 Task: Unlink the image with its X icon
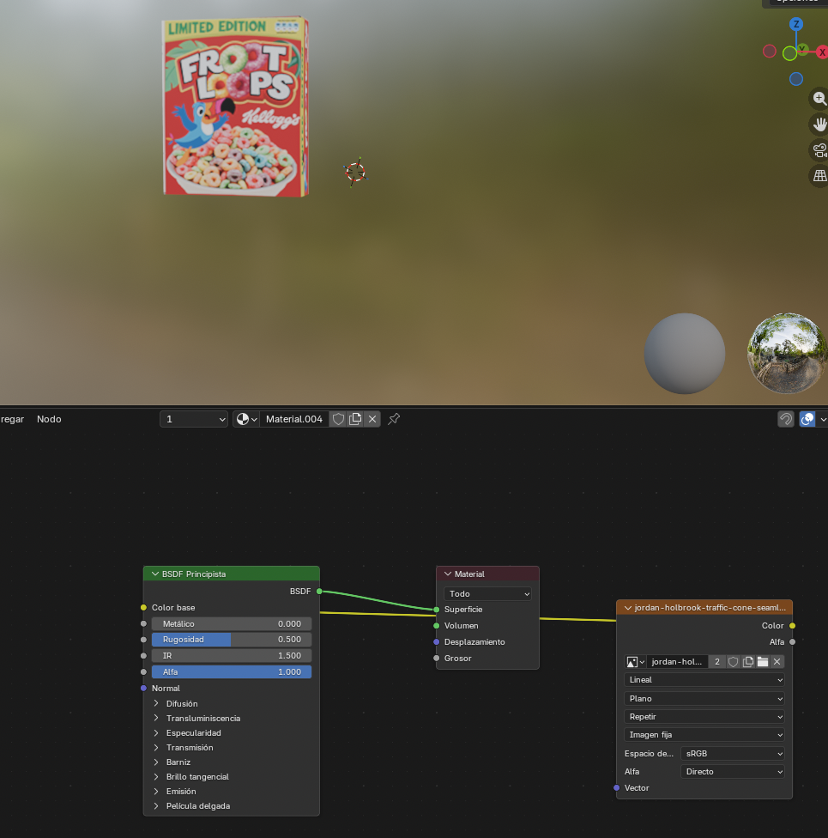[x=777, y=662]
